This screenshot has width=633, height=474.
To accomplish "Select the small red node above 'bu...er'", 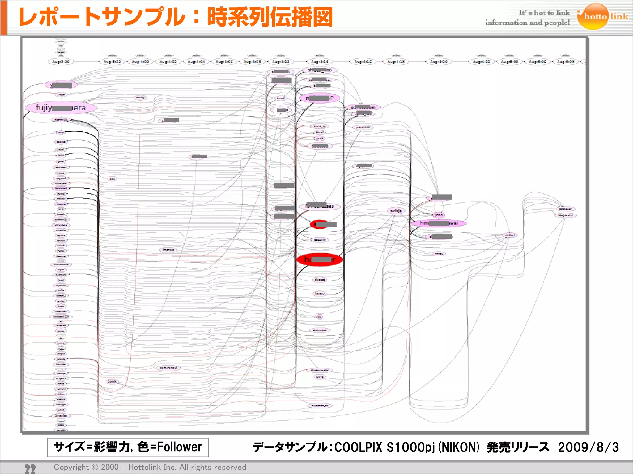I will tap(320, 224).
